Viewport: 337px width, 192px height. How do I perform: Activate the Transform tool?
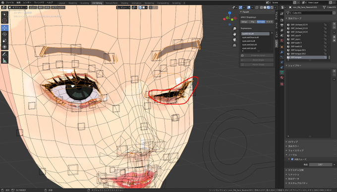pyautogui.click(x=4, y=47)
